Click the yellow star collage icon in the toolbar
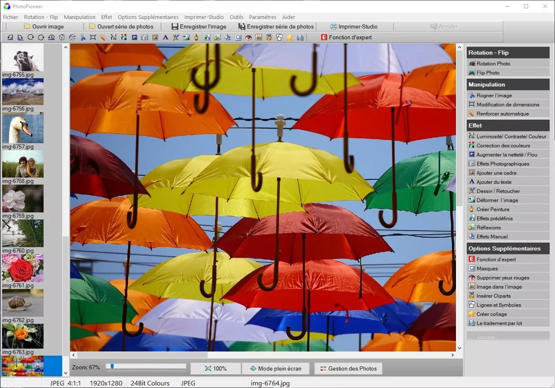 pyautogui.click(x=290, y=37)
